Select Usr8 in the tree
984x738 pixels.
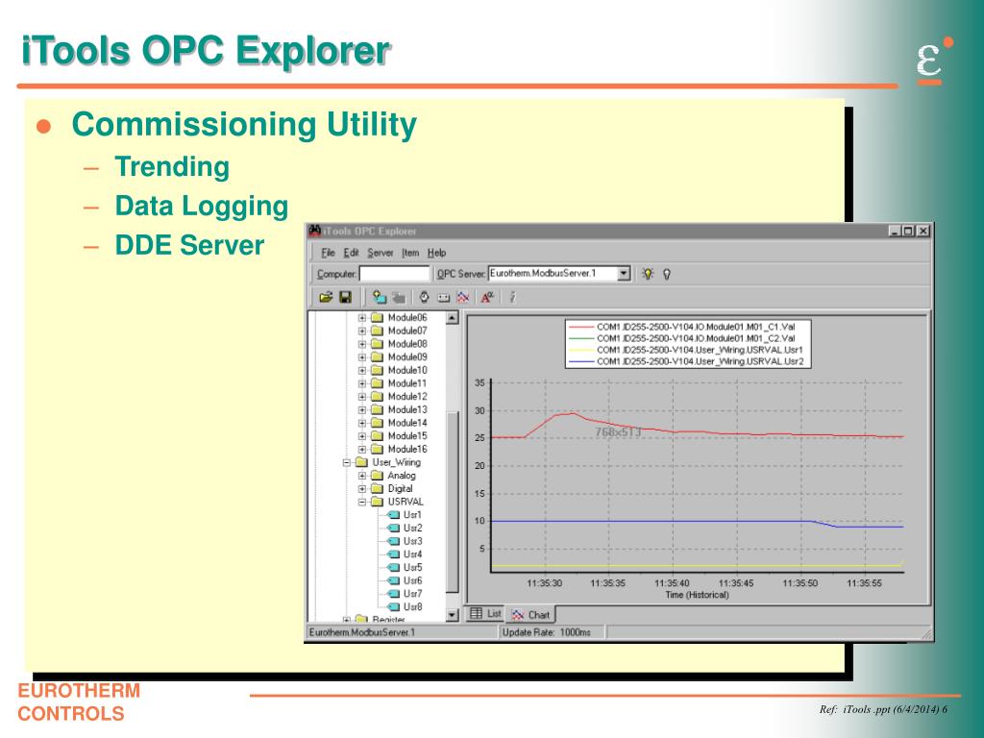[x=413, y=607]
